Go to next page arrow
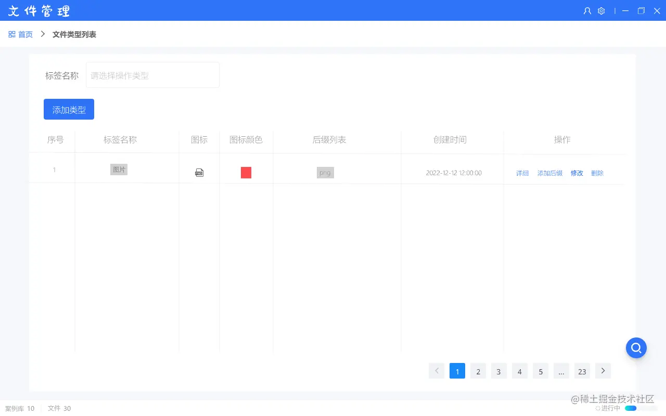 (603, 371)
